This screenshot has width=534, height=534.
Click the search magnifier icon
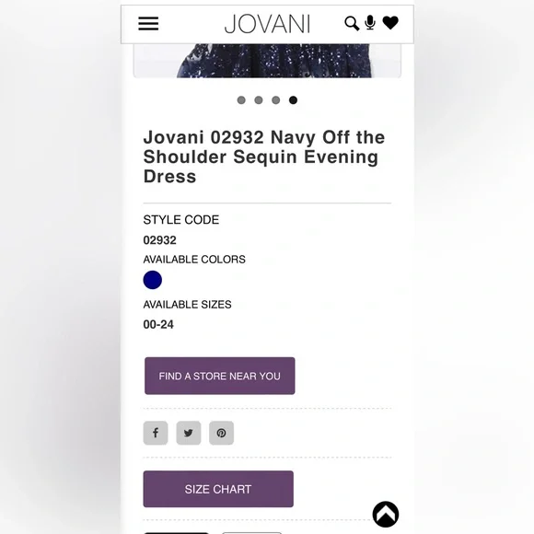point(352,24)
